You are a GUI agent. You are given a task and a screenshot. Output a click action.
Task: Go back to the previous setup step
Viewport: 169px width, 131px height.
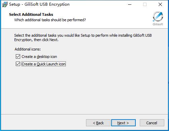coord(98,123)
